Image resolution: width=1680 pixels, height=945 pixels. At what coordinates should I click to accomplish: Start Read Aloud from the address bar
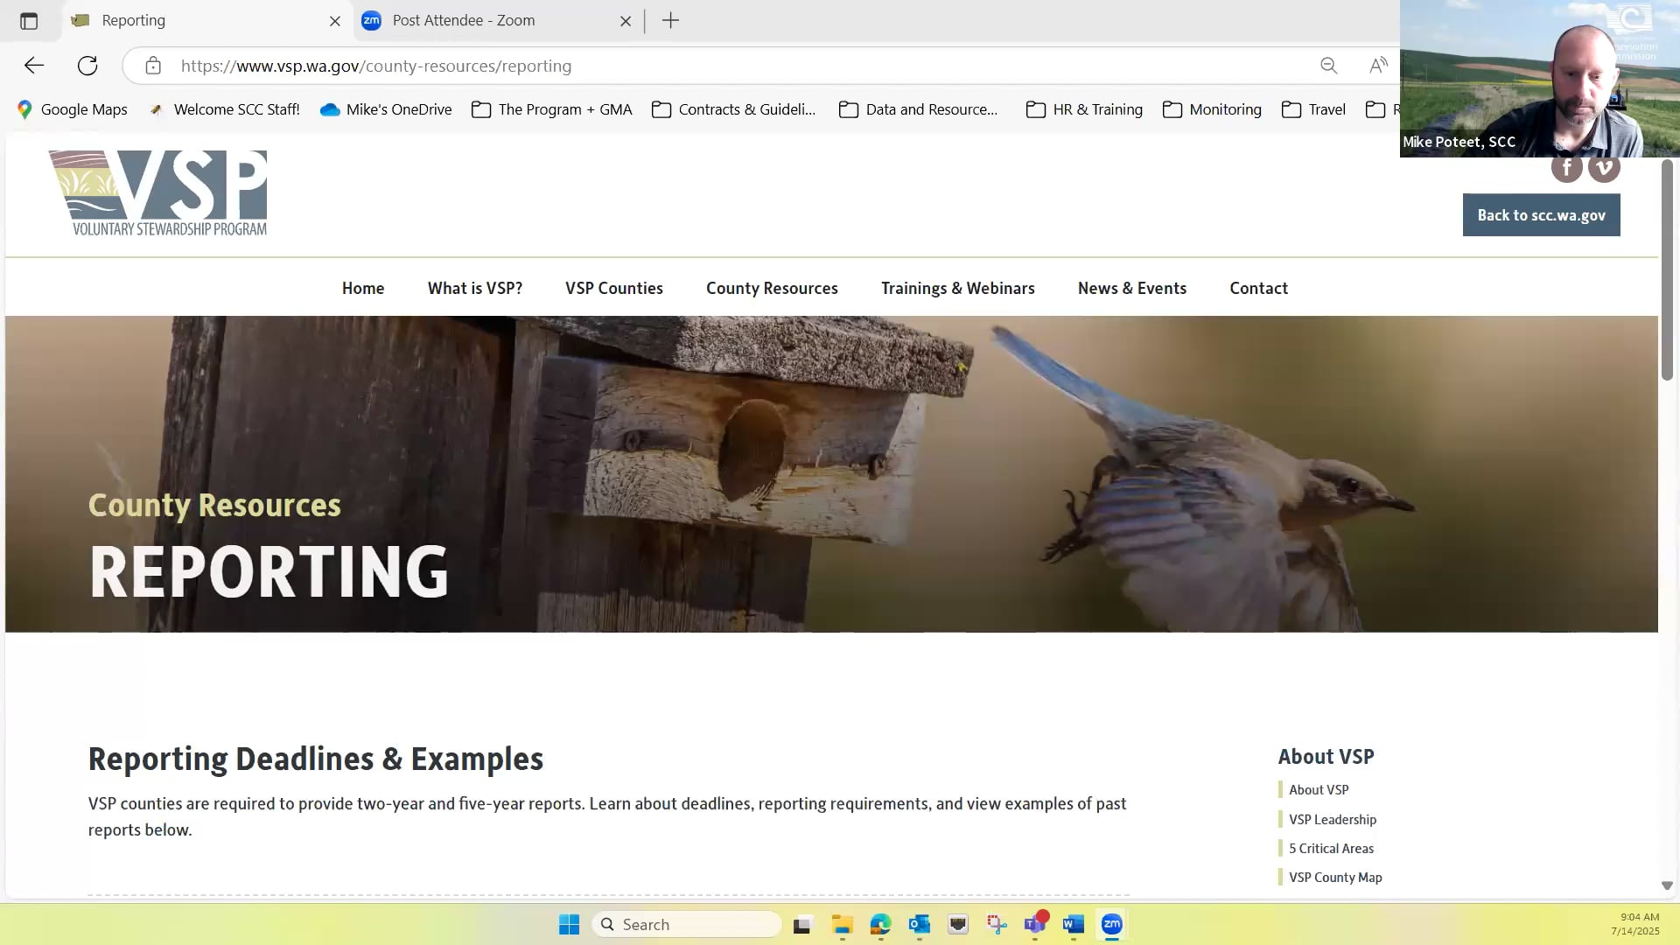point(1379,66)
